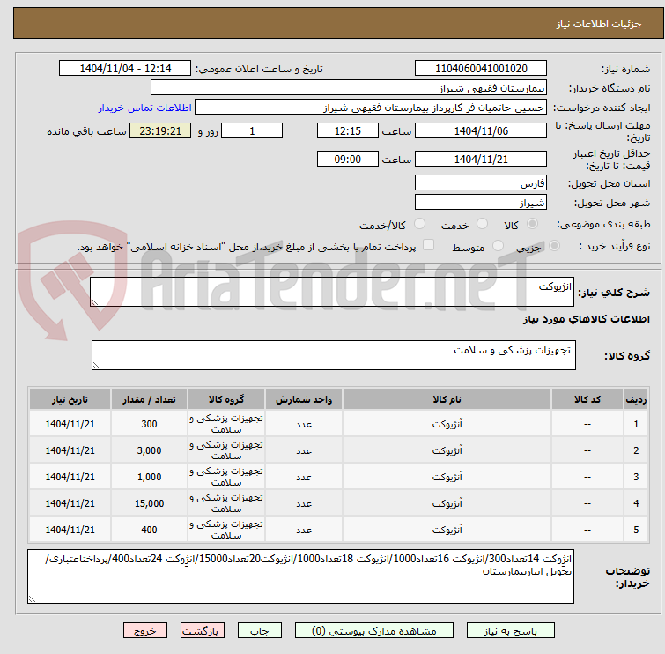Click quantity cell 400 in row 5

[149, 529]
